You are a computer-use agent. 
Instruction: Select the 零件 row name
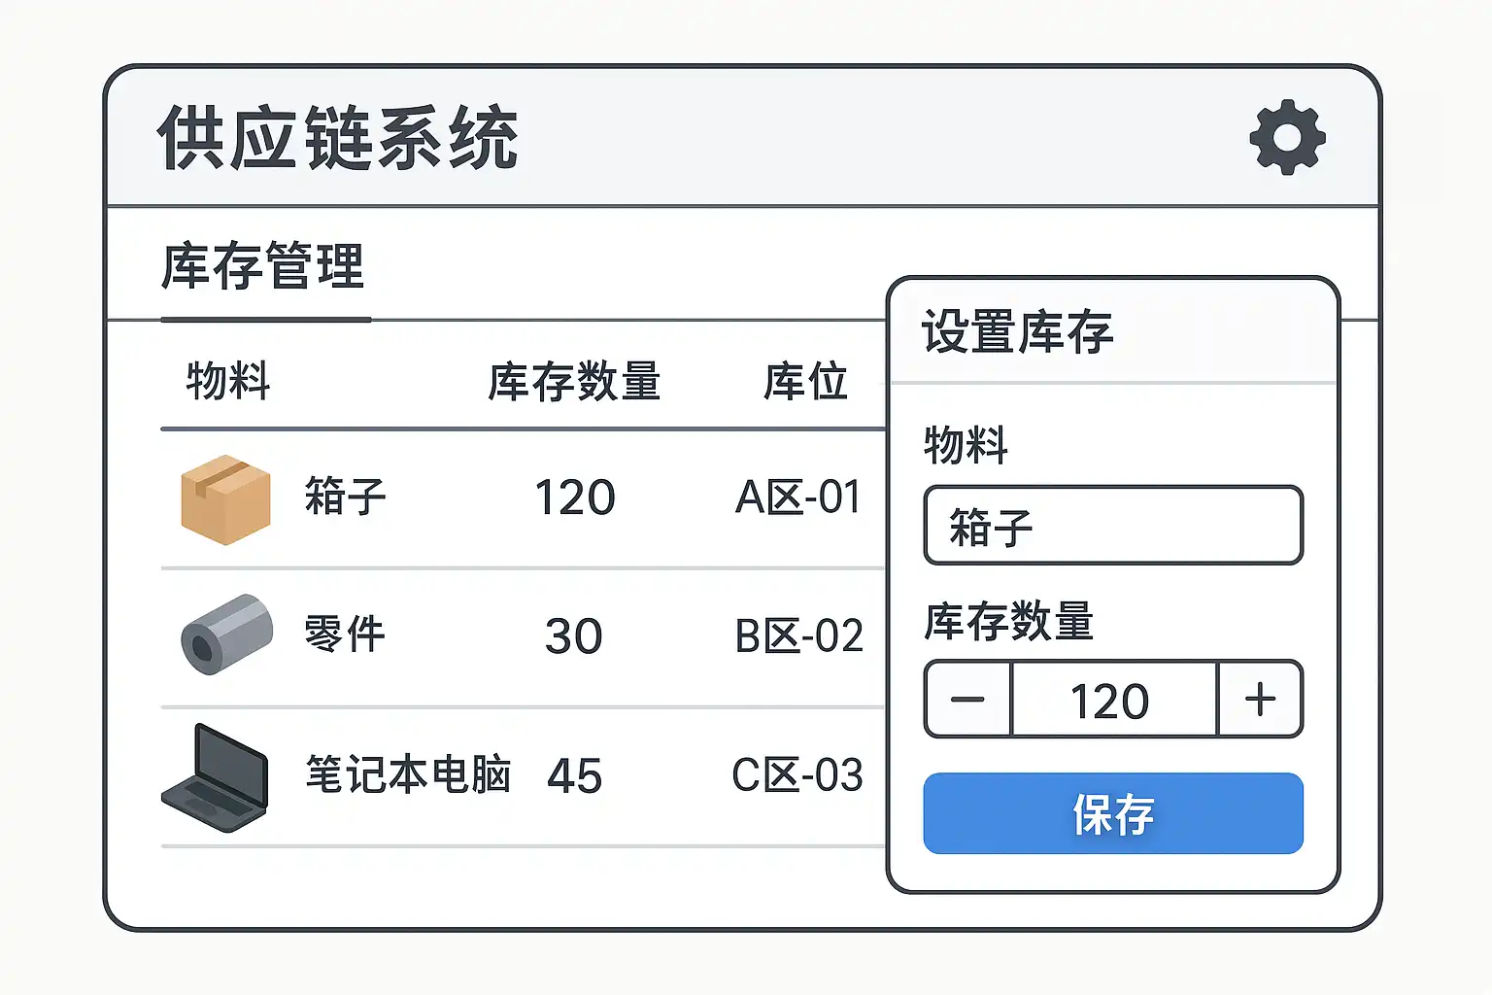(345, 635)
